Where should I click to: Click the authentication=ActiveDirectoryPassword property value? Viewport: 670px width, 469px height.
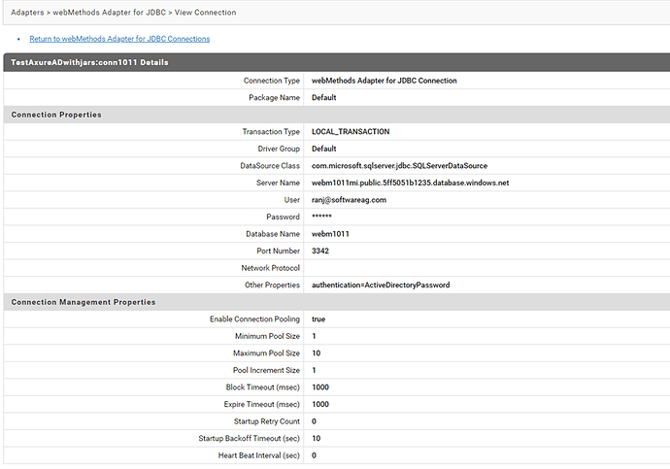pos(381,285)
